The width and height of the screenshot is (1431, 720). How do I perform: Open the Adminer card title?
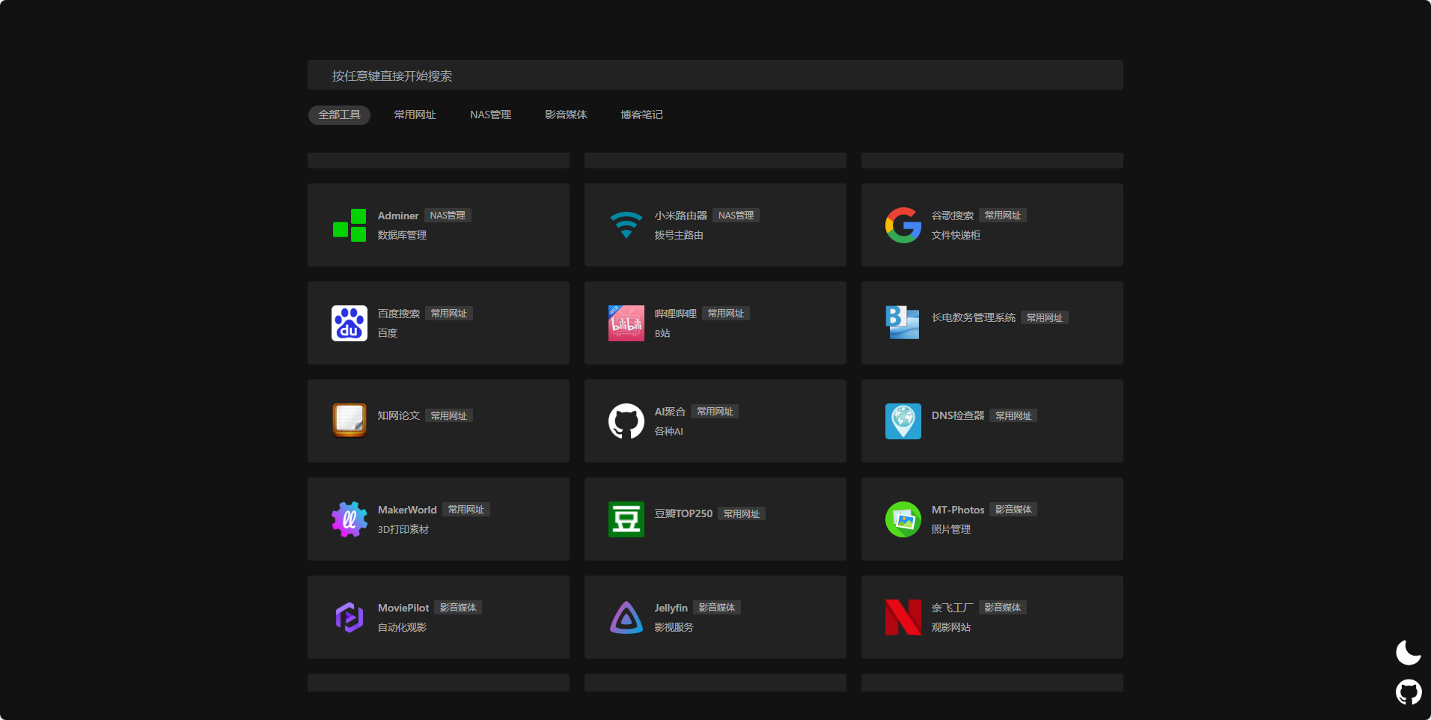(x=398, y=216)
